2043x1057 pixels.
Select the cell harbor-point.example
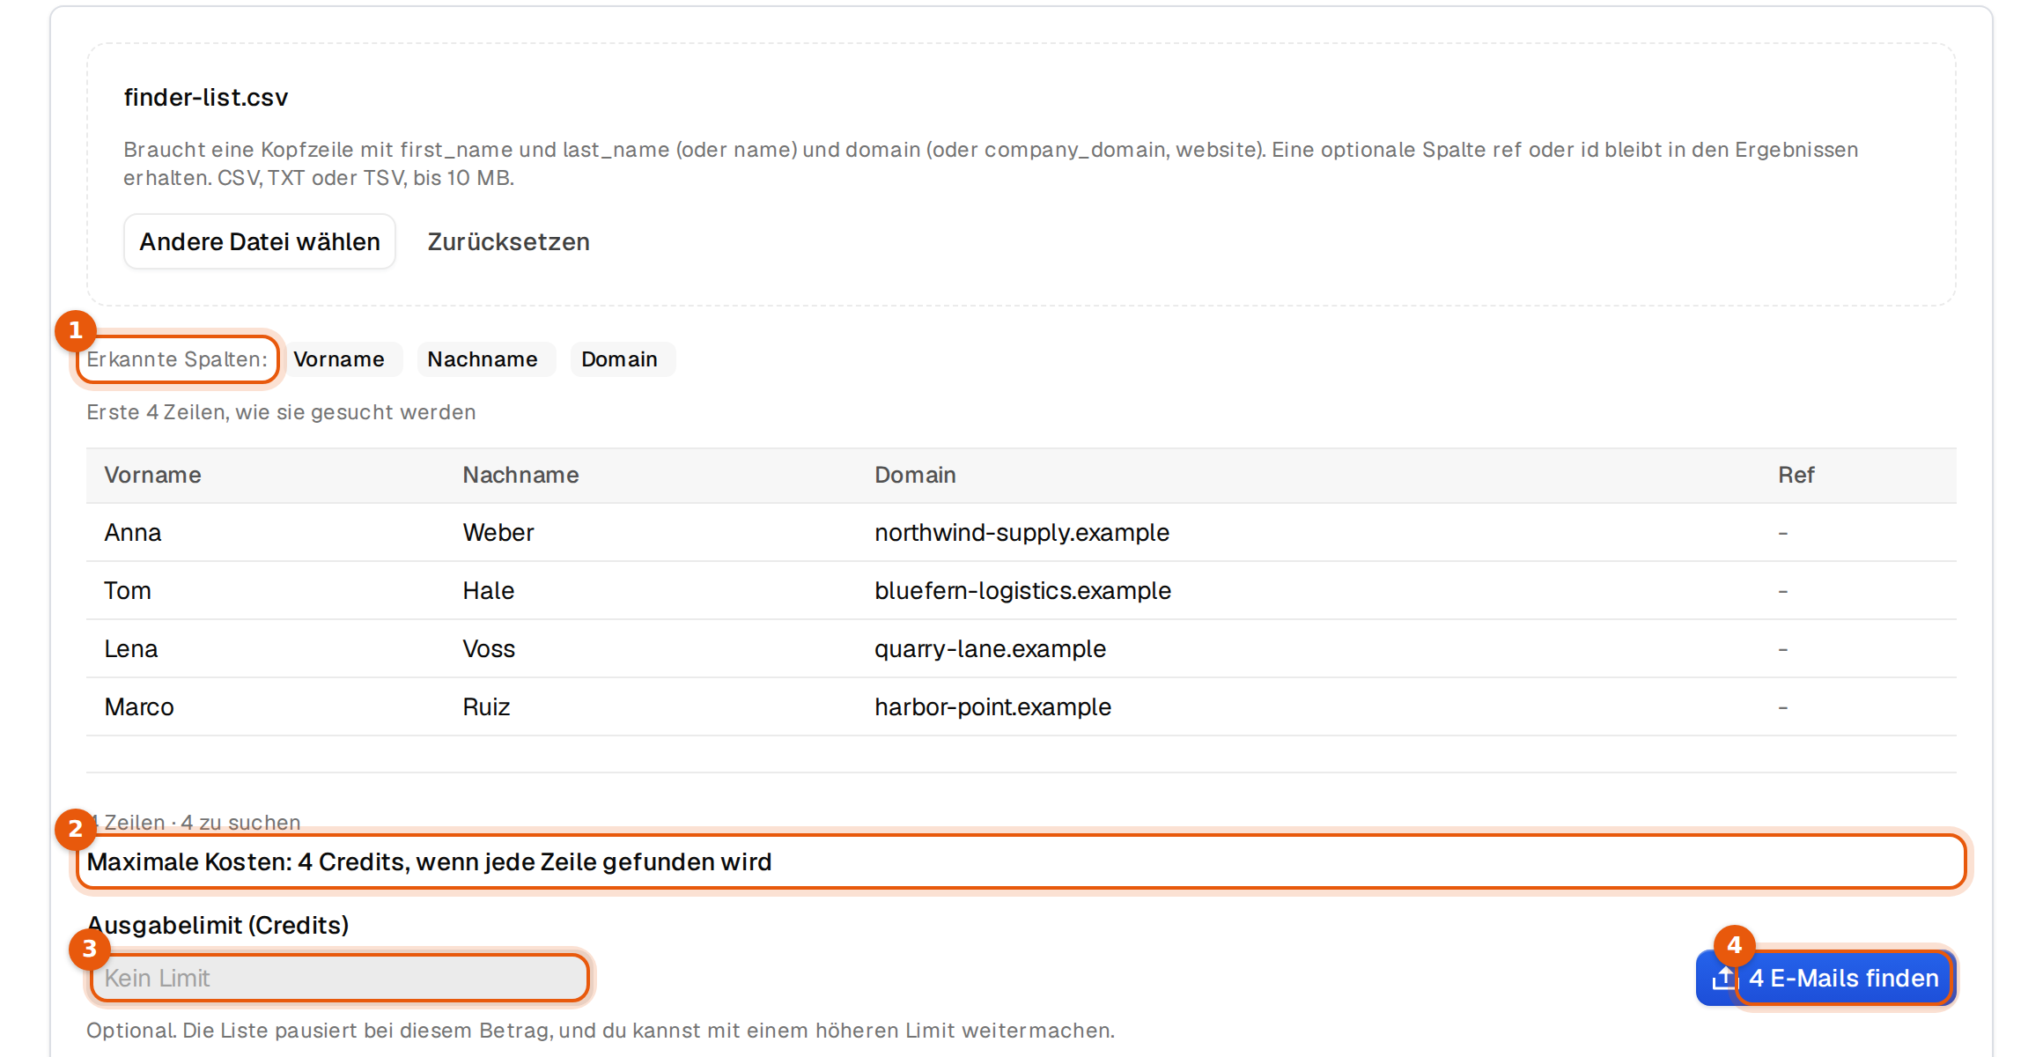point(992,706)
